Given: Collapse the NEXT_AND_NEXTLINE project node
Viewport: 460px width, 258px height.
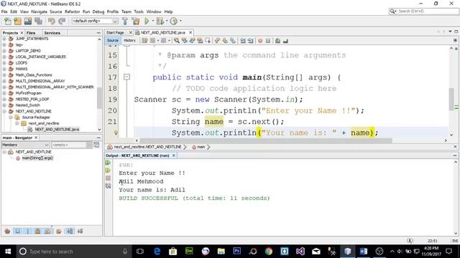Looking at the screenshot, I should (x=4, y=111).
